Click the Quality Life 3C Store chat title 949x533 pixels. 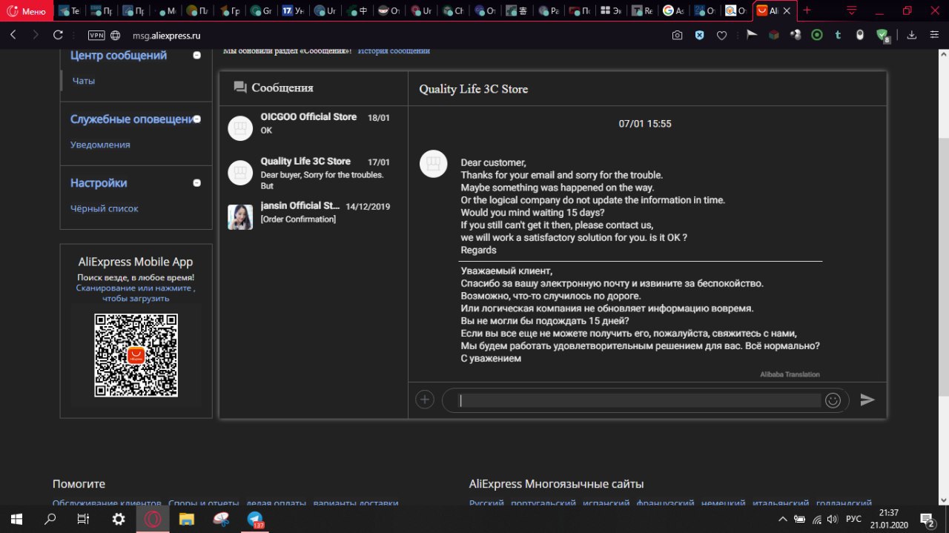click(x=474, y=89)
